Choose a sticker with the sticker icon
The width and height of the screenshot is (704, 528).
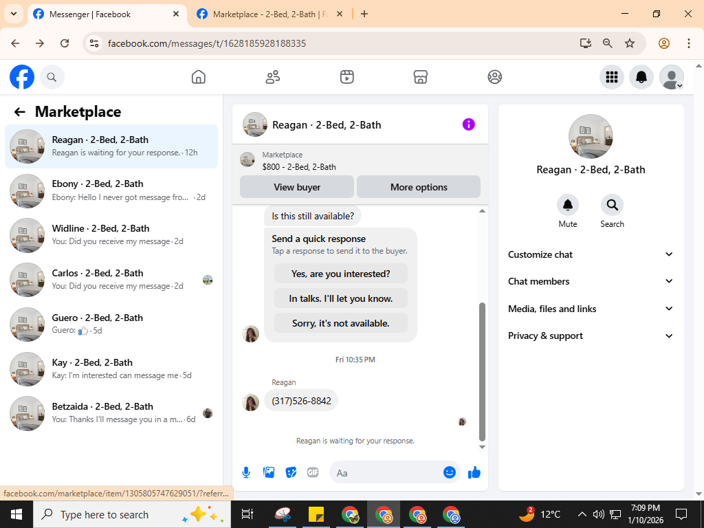coord(291,472)
